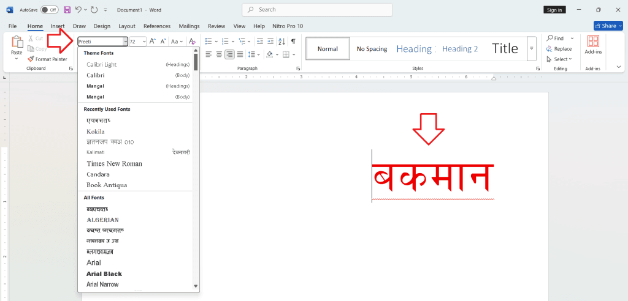Align text right
628x301 pixels.
click(x=229, y=54)
